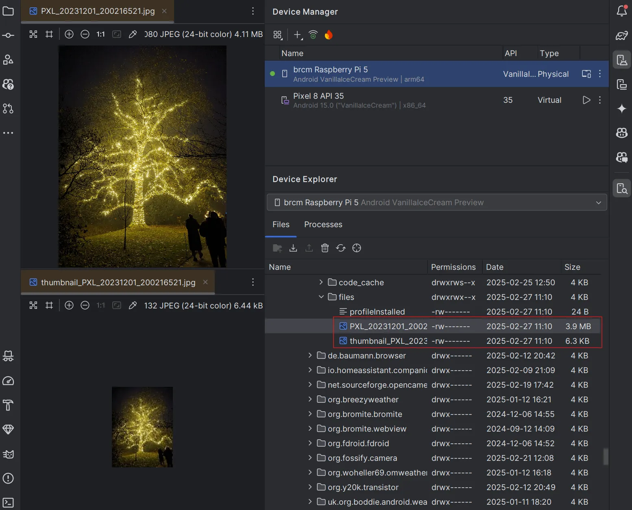Select the Files tab in Device Explorer
Screen dimensions: 632x510
click(281, 224)
